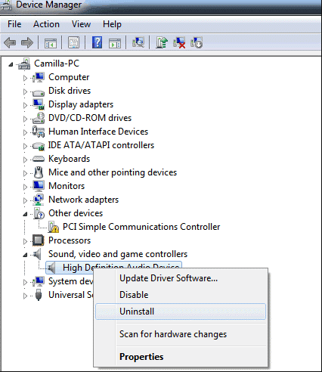Choose Disable from the context menu
322x372 pixels.
pyautogui.click(x=181, y=295)
